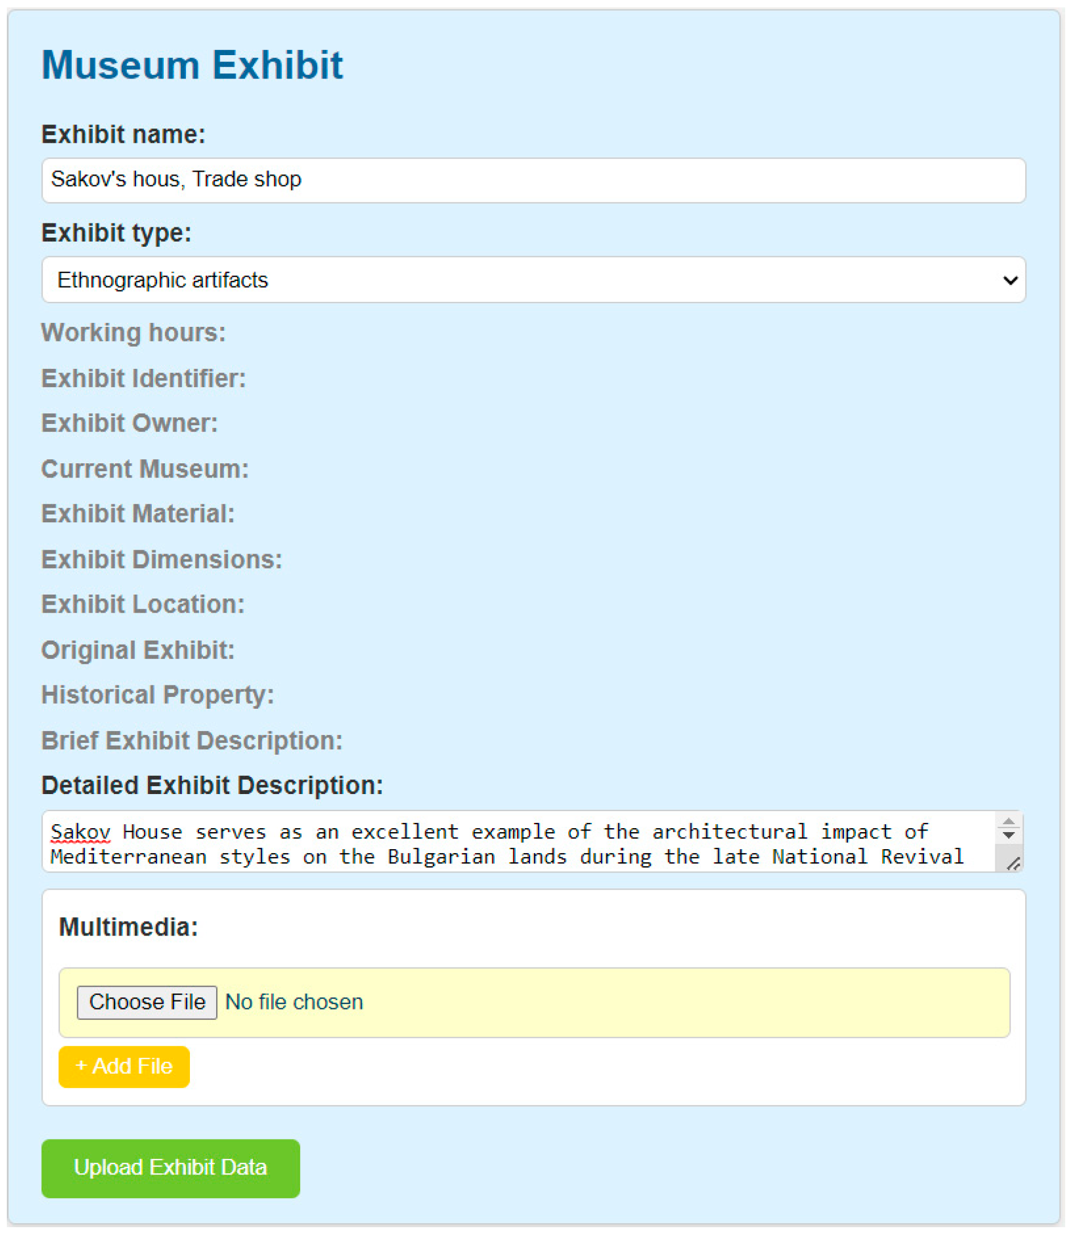1072x1234 pixels.
Task: Click the description scrollbar up arrow
Action: [1008, 822]
